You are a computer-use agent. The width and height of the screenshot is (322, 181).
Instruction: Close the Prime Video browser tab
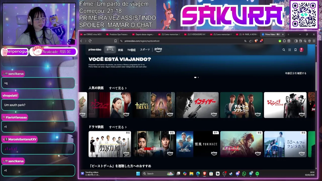click(x=283, y=34)
